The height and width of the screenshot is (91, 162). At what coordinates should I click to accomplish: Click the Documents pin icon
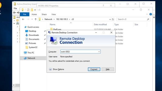coord(45,39)
